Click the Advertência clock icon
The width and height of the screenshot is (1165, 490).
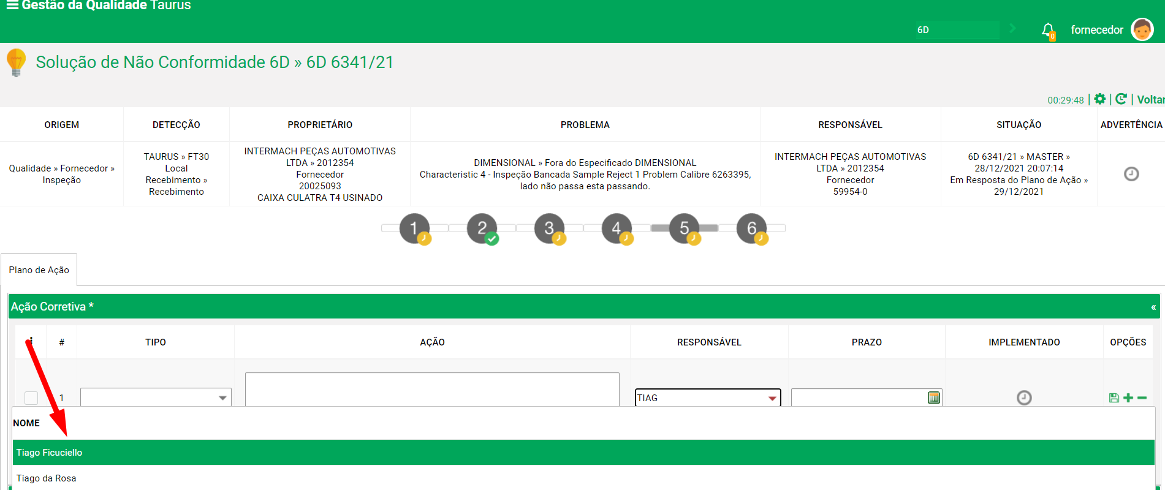(1131, 174)
